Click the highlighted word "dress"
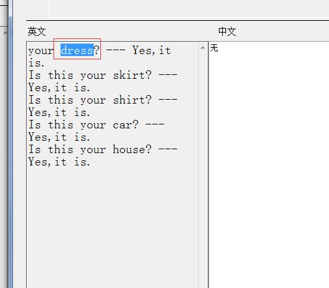The image size is (329, 288). (77, 50)
